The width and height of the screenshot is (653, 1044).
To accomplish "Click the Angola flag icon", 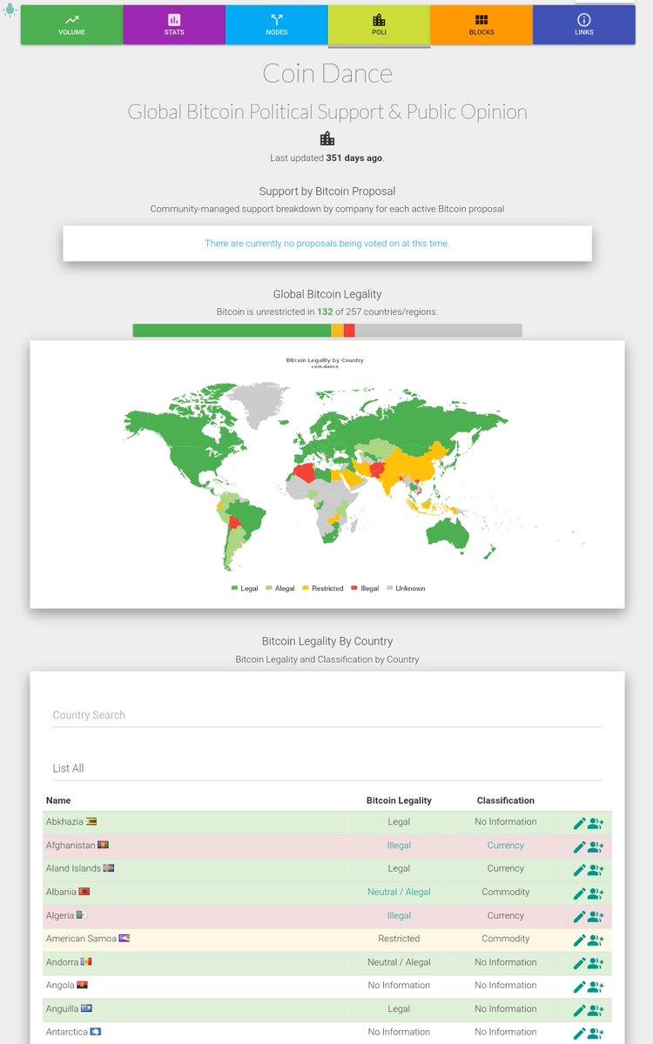I will (82, 986).
